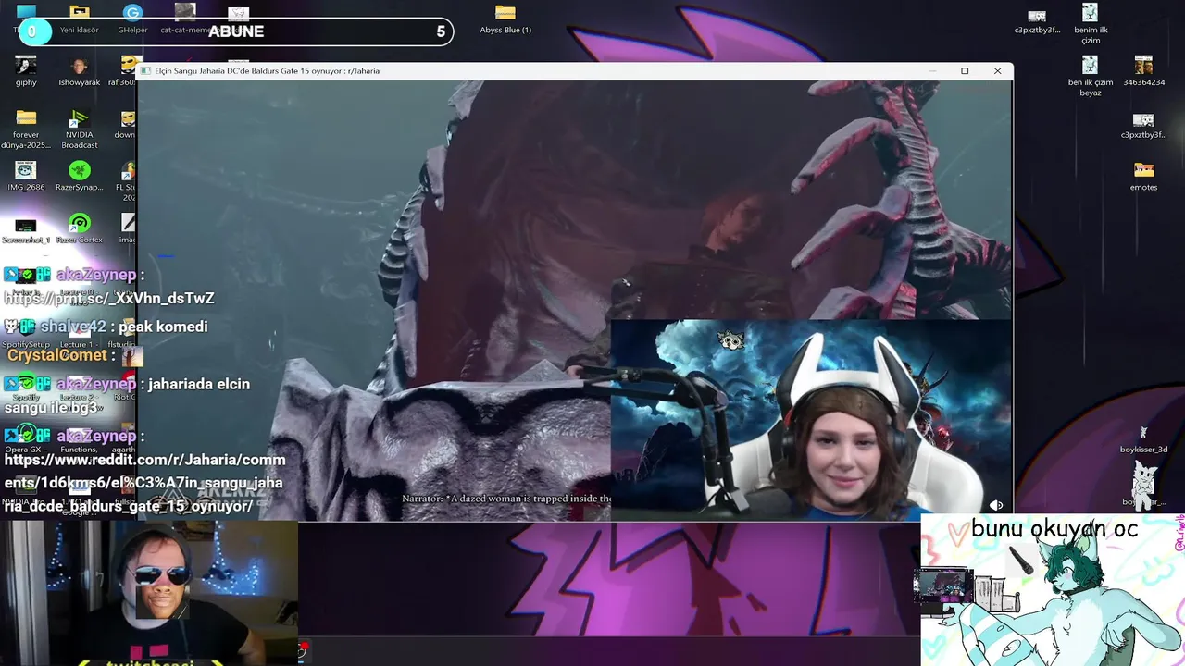Screen dimensions: 1185x666
Task: Select the CrystalComet username in chat
Action: tap(57, 355)
